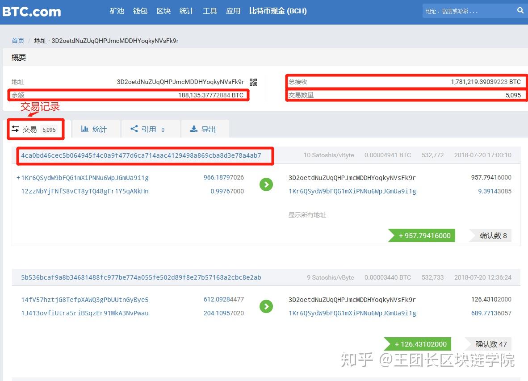Open the 统计 item in the top navbar

click(x=186, y=11)
